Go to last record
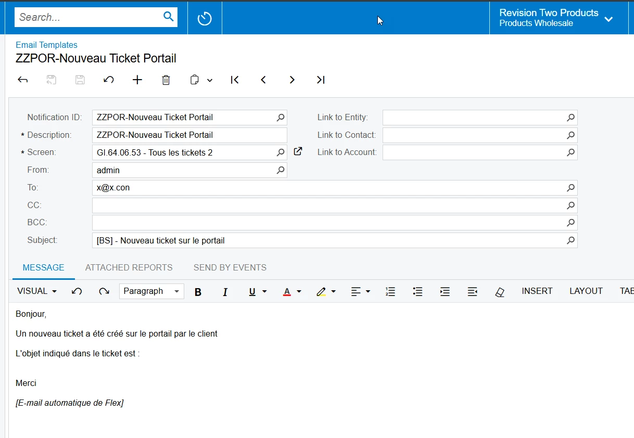The height and width of the screenshot is (438, 634). 321,80
